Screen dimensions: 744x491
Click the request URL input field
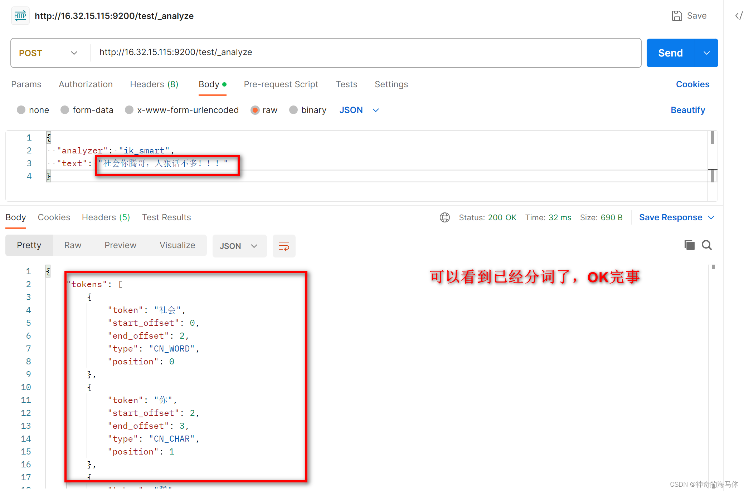[x=365, y=53]
